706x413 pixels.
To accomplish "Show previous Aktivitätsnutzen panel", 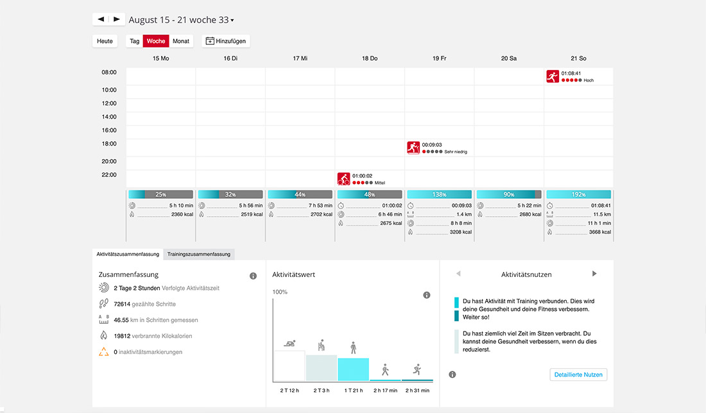I will click(x=458, y=274).
